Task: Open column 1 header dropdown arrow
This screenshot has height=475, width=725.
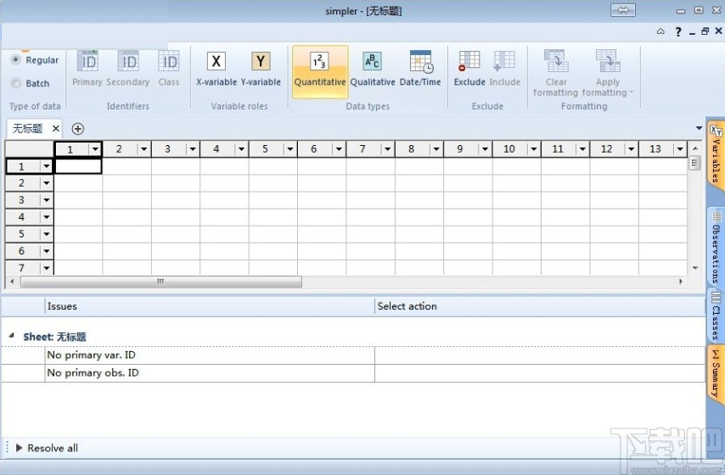Action: 95,149
